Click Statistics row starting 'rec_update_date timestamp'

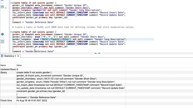coord(71,88)
